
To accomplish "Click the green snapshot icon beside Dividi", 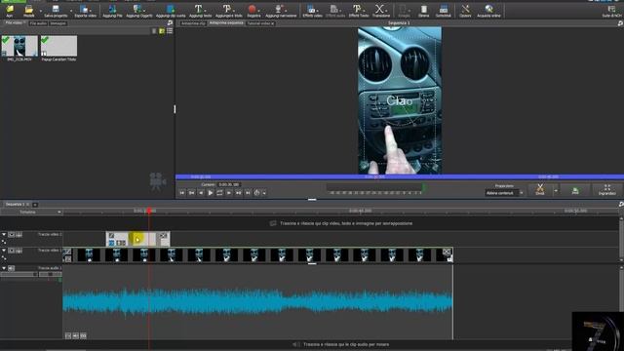I will pyautogui.click(x=575, y=190).
